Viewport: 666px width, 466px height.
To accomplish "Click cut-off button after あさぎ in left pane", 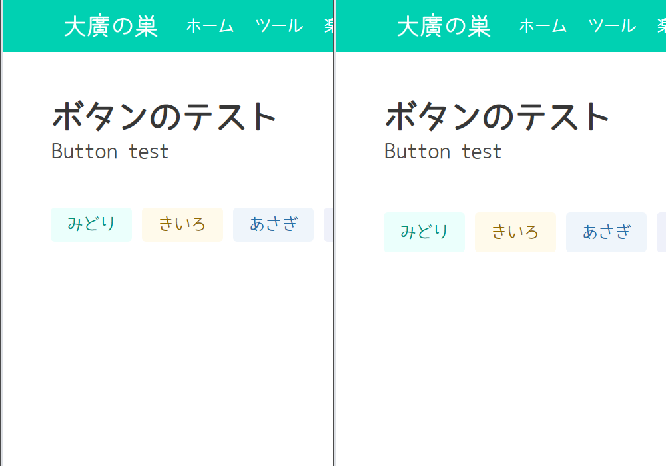I will (x=328, y=224).
